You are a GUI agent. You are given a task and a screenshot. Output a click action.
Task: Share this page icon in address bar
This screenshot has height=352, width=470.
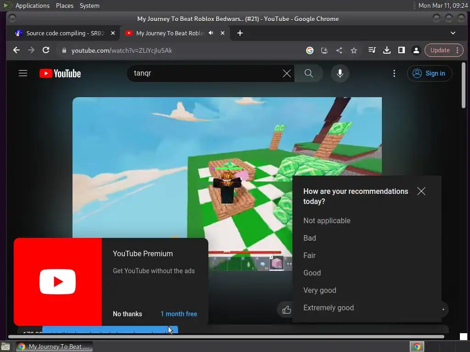[339, 50]
